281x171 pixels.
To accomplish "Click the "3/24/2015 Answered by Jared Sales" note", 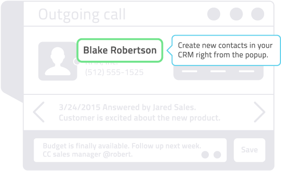I will point(127,107).
